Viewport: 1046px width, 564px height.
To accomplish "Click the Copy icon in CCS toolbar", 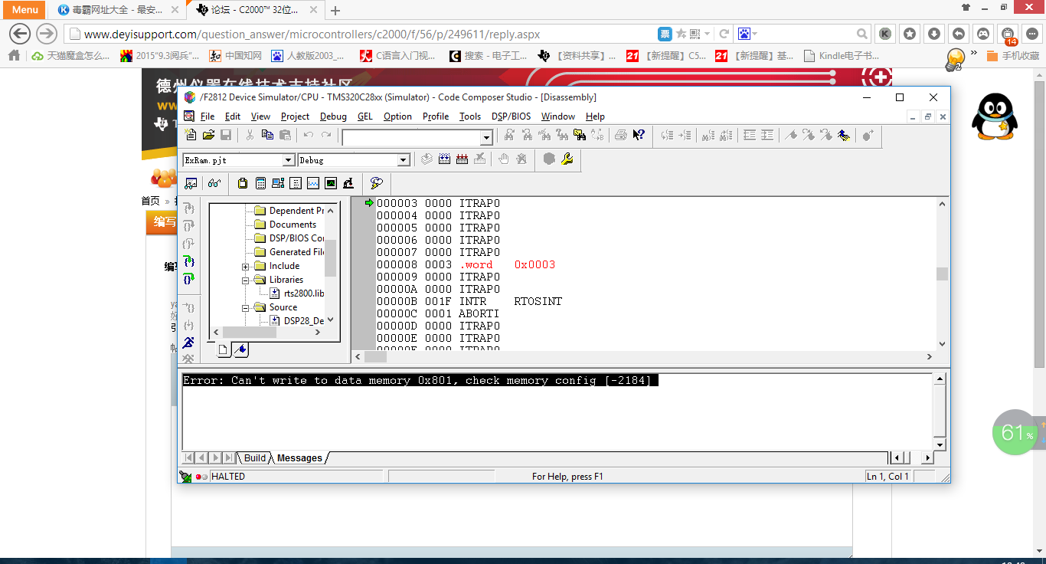I will click(267, 136).
